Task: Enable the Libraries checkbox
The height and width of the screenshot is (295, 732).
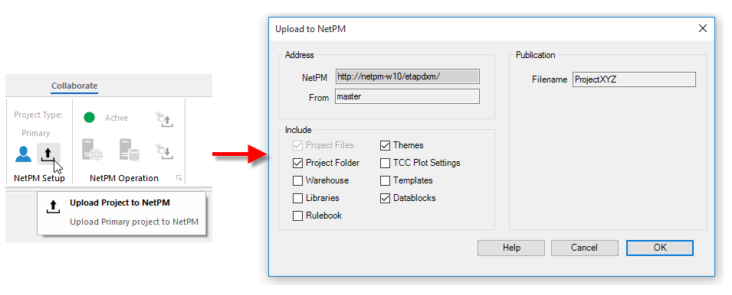Action: tap(297, 199)
